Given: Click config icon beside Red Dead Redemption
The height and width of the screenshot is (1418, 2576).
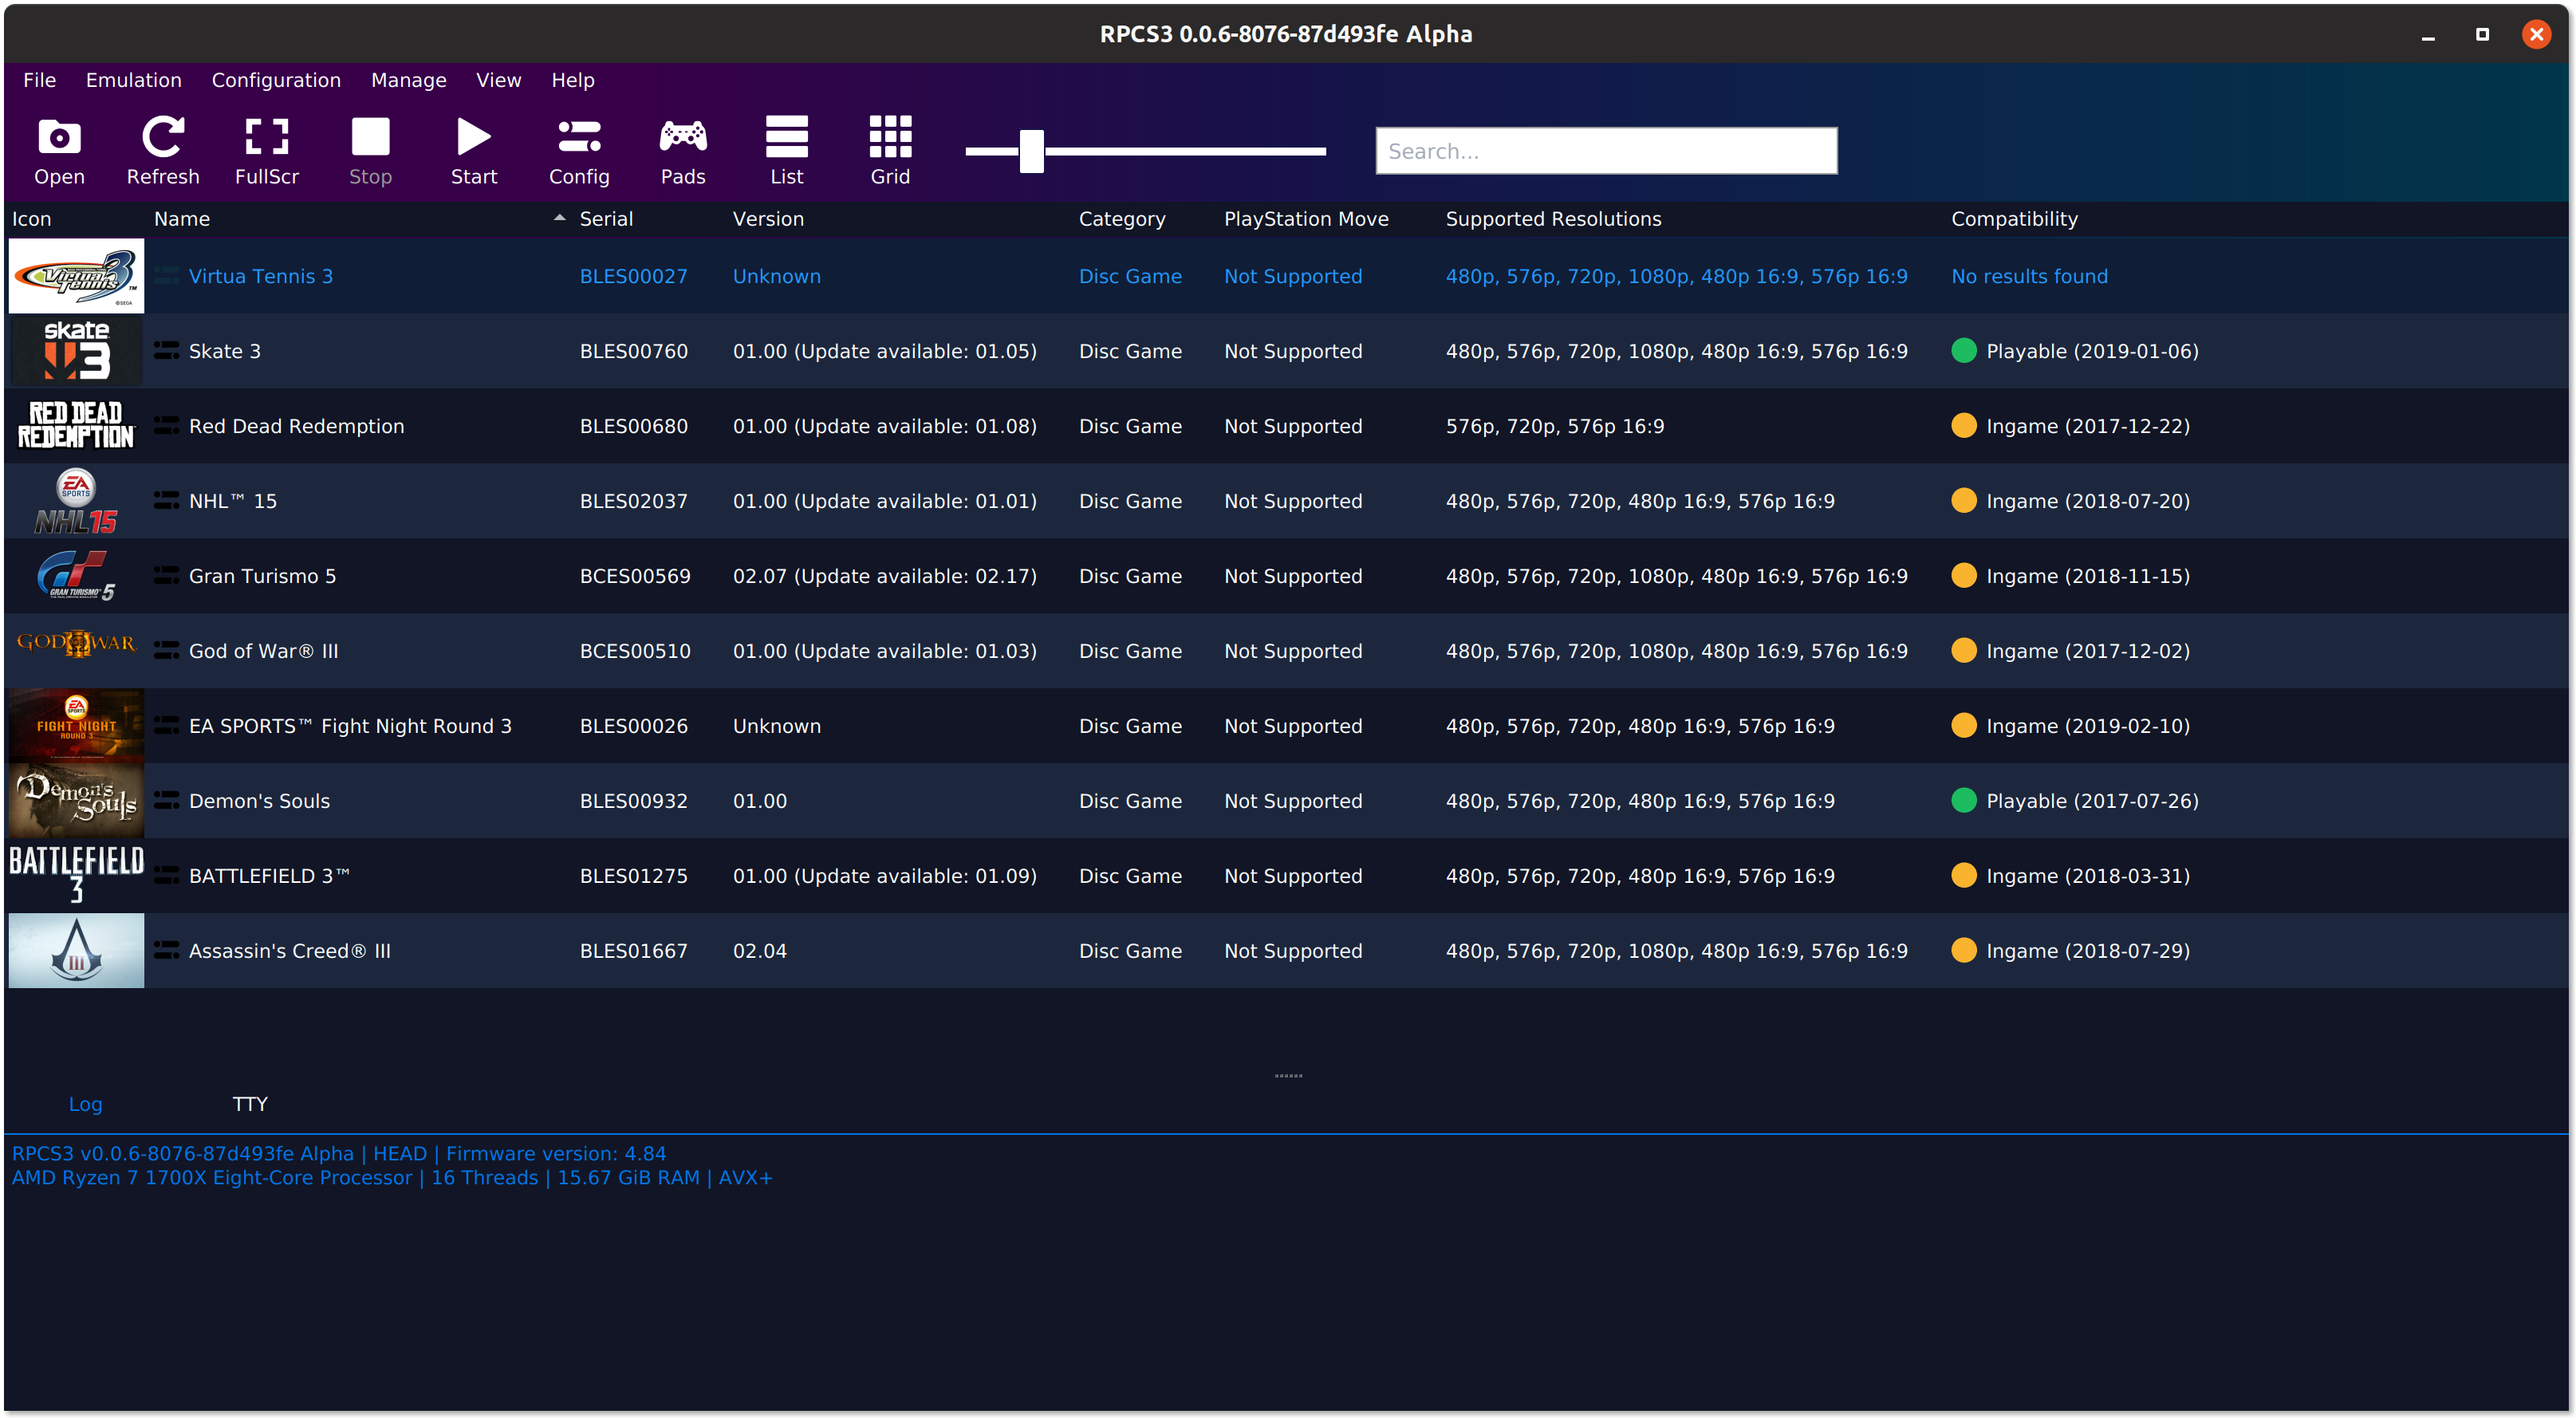Looking at the screenshot, I should [166, 426].
